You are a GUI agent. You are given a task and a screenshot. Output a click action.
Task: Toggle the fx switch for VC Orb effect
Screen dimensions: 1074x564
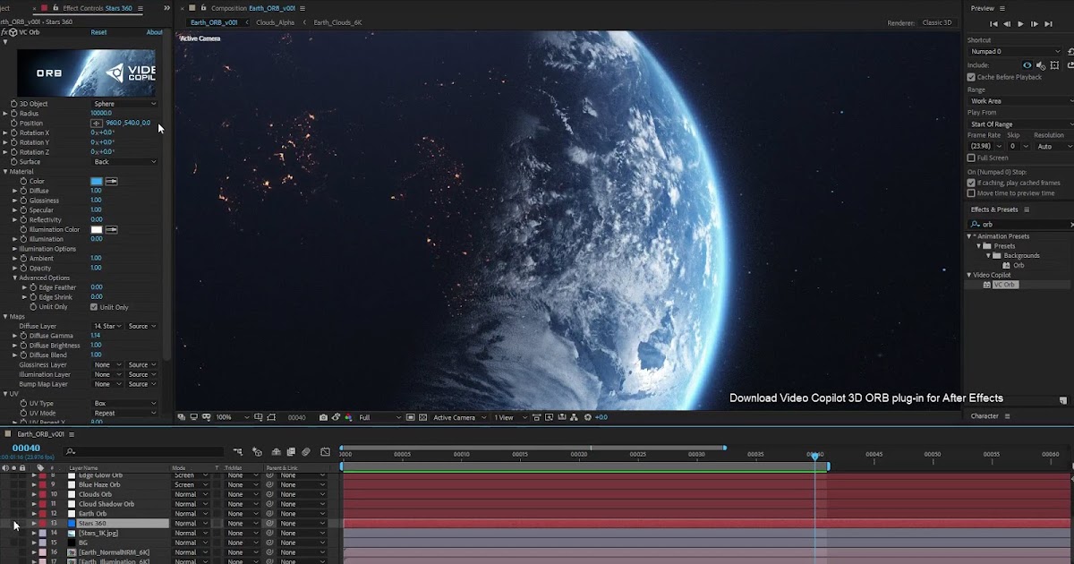coord(4,32)
